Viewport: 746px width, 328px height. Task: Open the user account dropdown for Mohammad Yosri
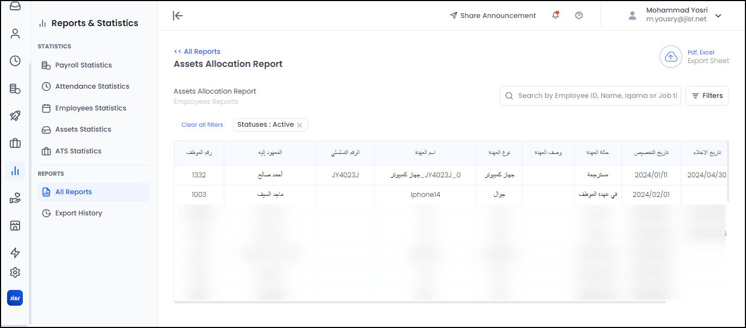click(x=718, y=16)
